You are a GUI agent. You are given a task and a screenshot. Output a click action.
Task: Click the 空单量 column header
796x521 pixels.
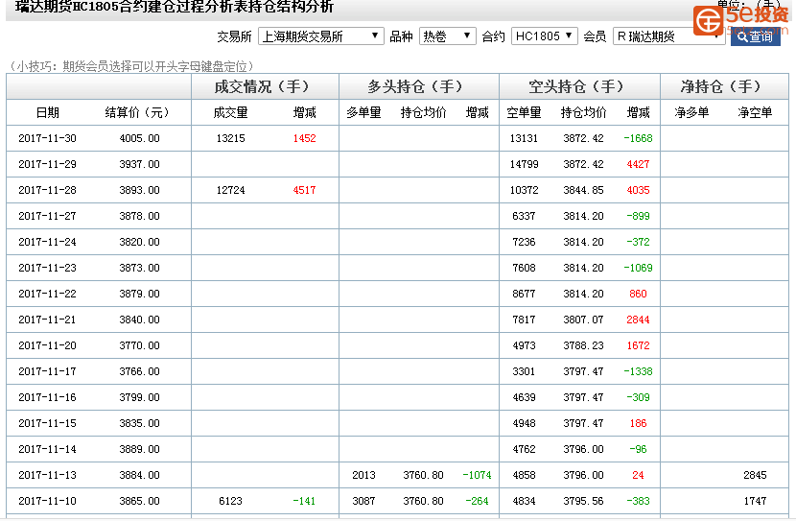click(524, 112)
